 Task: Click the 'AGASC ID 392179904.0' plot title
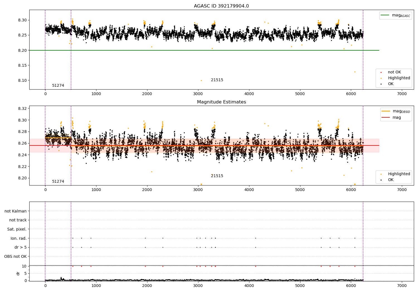(x=221, y=6)
